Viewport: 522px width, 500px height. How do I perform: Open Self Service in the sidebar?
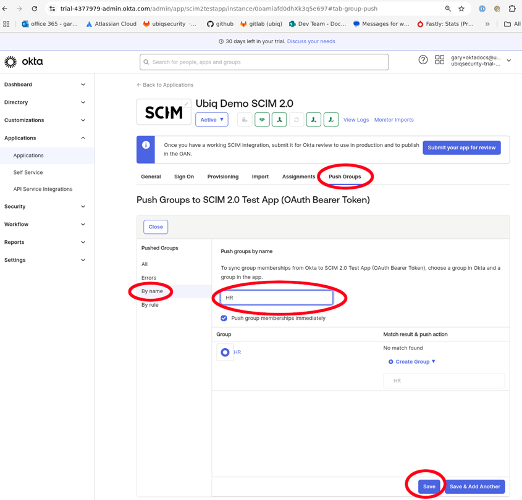click(x=28, y=172)
